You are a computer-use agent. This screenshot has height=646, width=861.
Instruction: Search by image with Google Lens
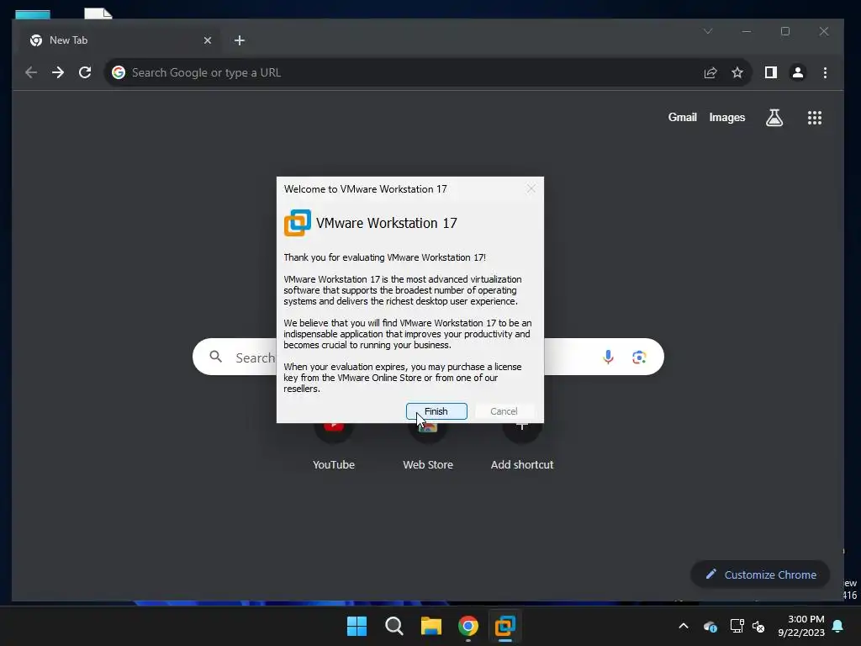[639, 357]
